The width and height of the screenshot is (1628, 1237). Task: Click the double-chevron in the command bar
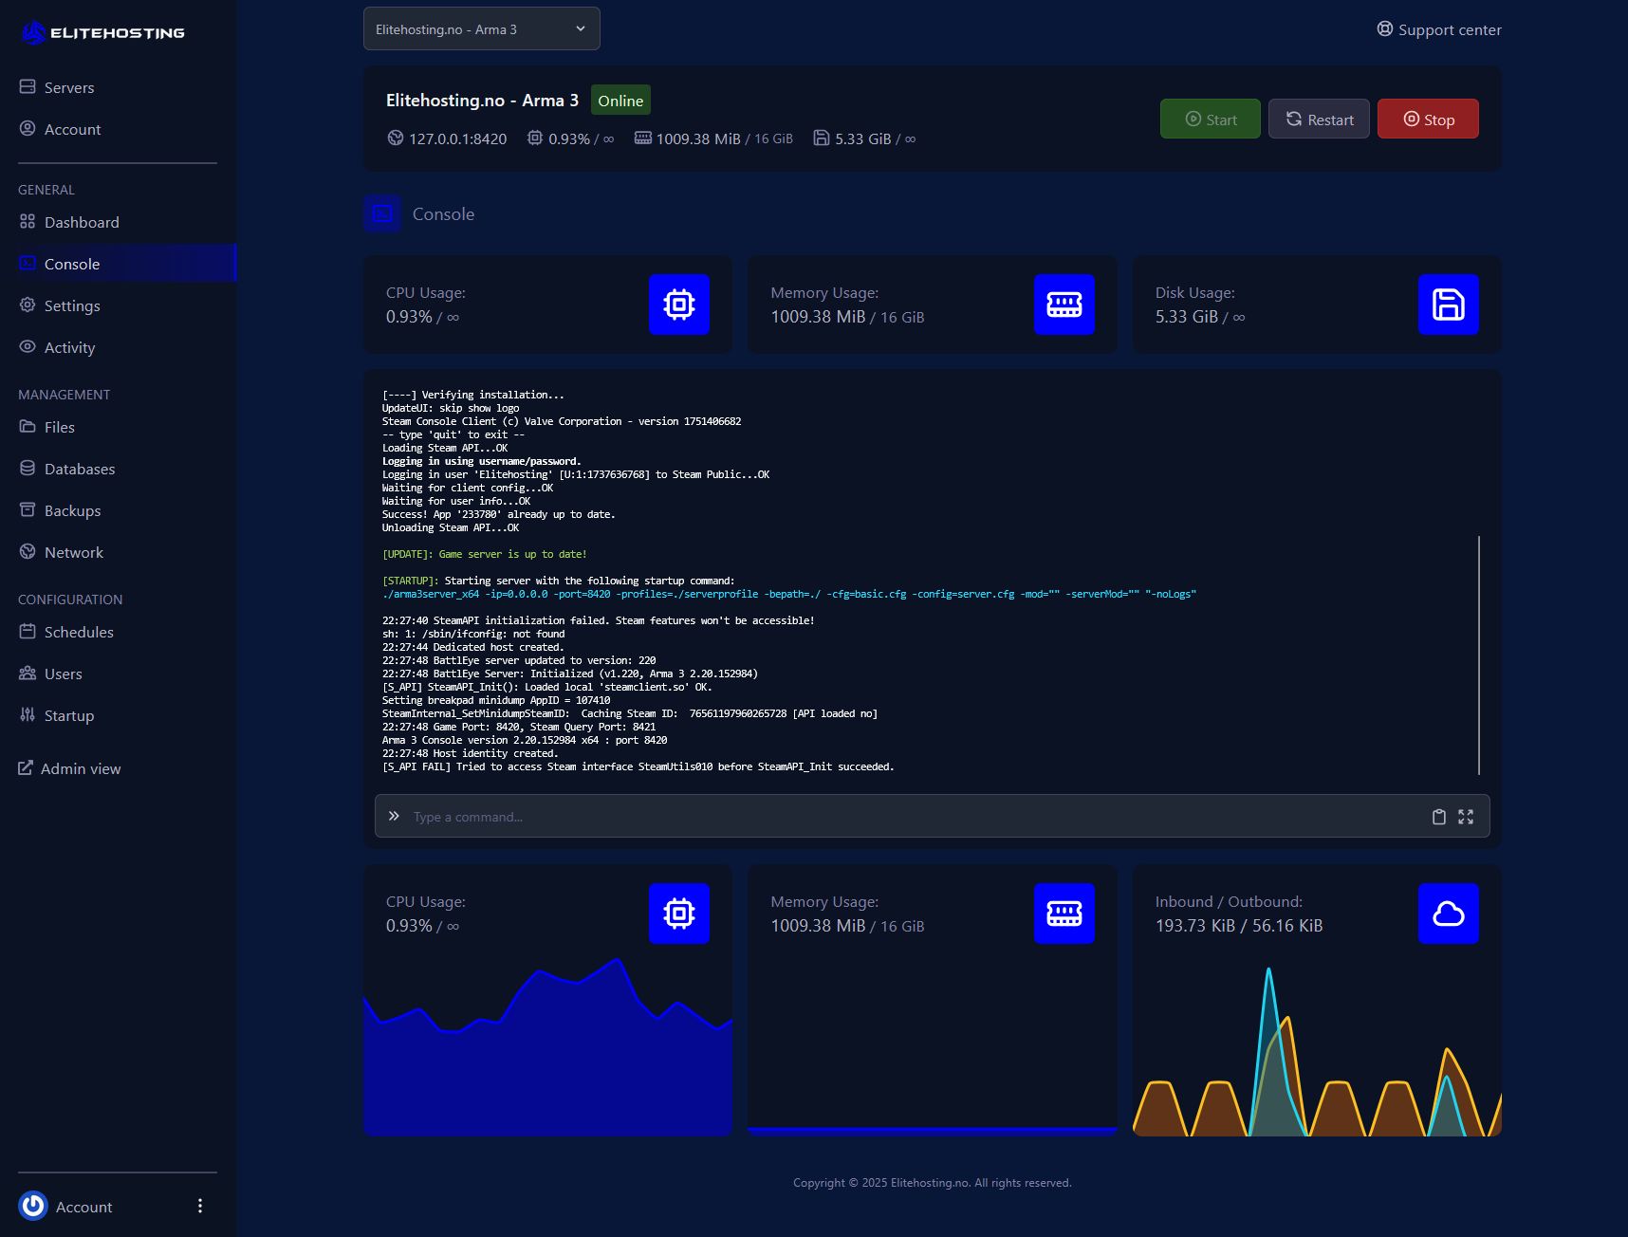pos(394,815)
